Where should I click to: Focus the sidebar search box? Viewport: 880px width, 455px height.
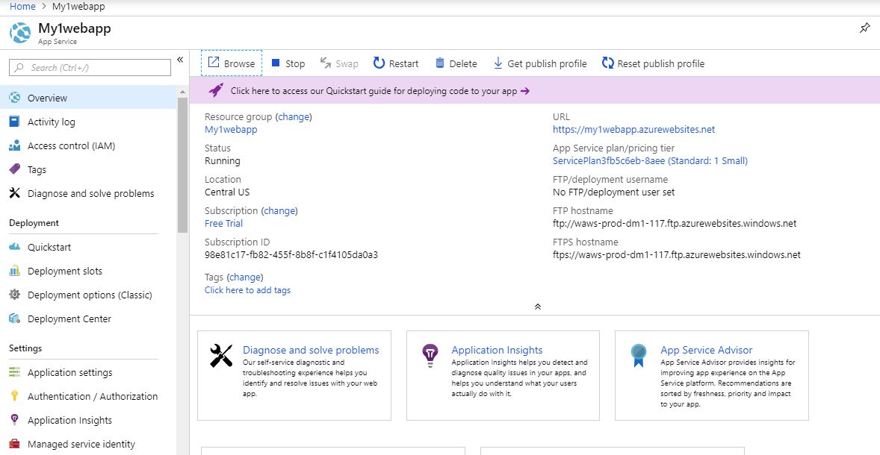(93, 68)
